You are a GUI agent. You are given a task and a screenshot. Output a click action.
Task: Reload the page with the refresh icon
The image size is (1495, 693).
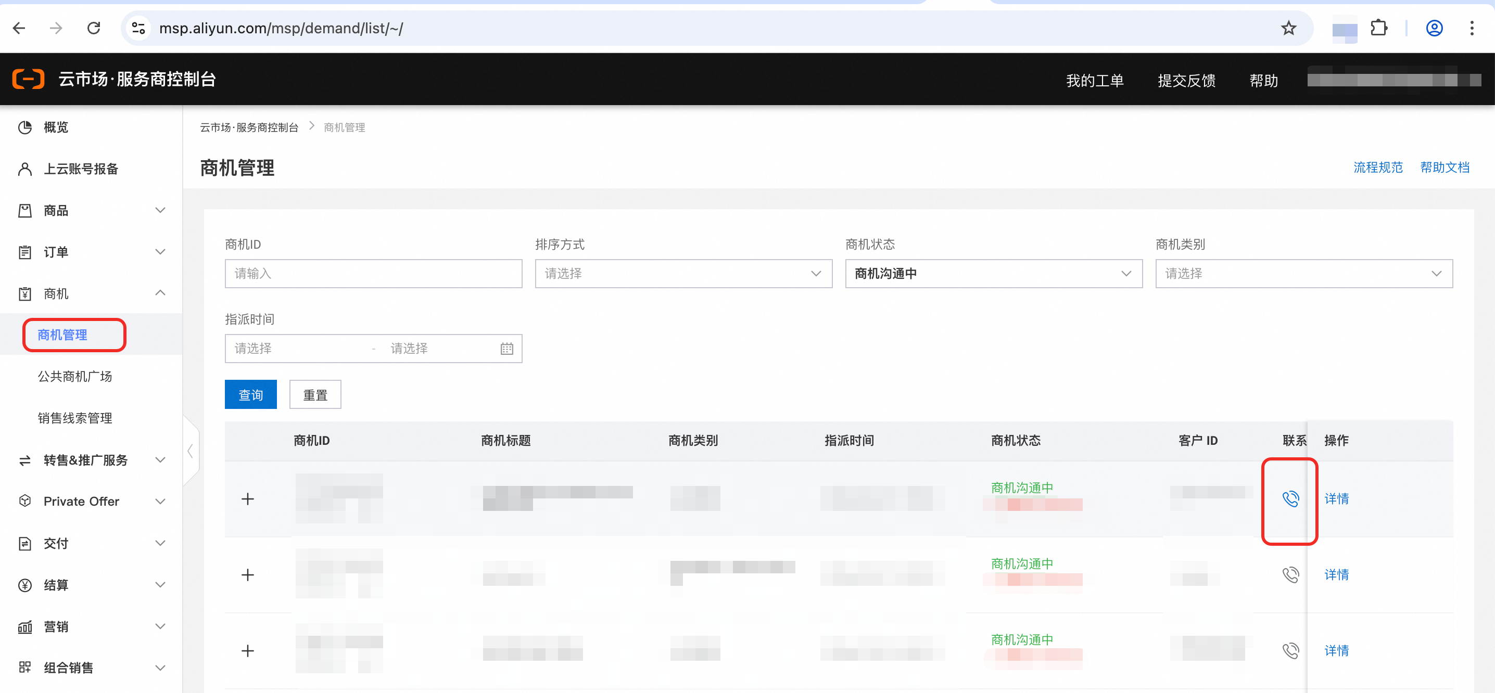[x=94, y=28]
